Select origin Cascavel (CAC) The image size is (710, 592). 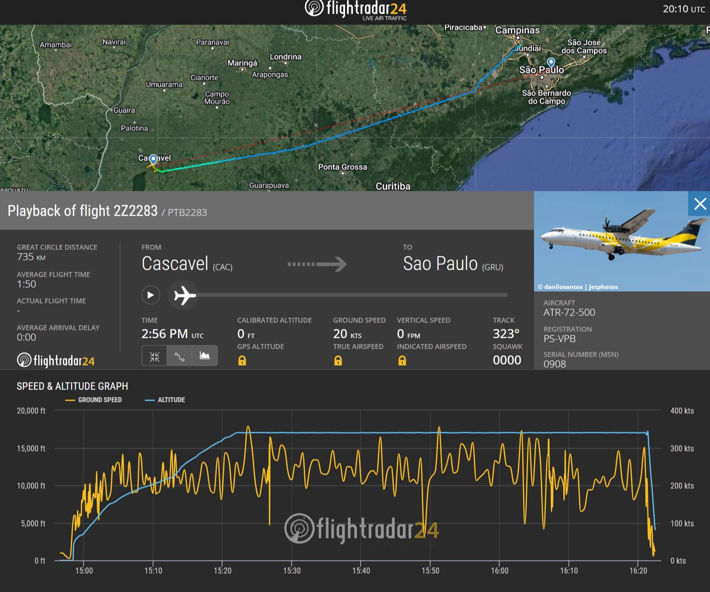click(187, 264)
